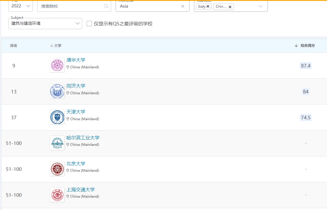Click the 同济大学 logo thumbnail
This screenshot has height=210, width=327.
(x=57, y=91)
